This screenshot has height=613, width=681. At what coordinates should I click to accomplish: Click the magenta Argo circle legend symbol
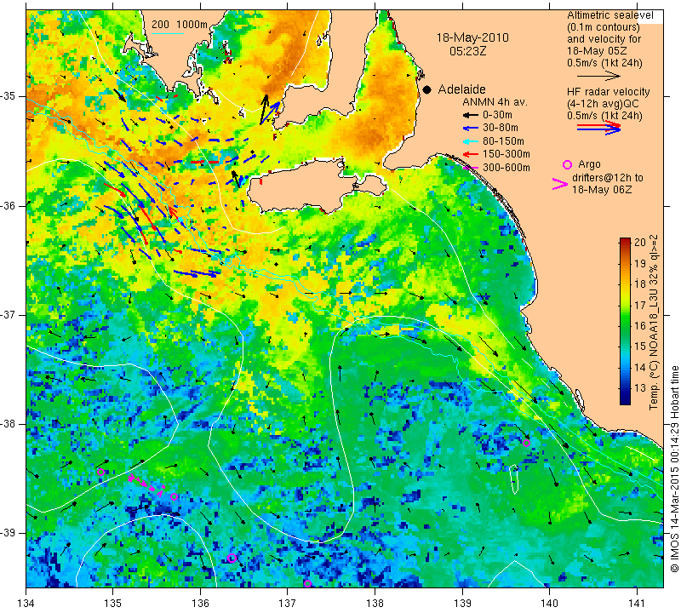coord(567,164)
